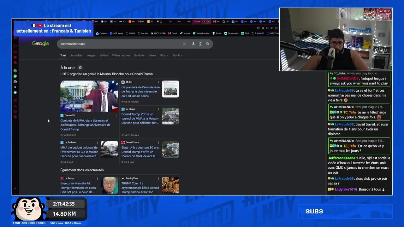Viewport: 404px width, 227px height.
Task: Open France 24 article 'Combats de MMA, stars absentes'
Action: click(86, 125)
